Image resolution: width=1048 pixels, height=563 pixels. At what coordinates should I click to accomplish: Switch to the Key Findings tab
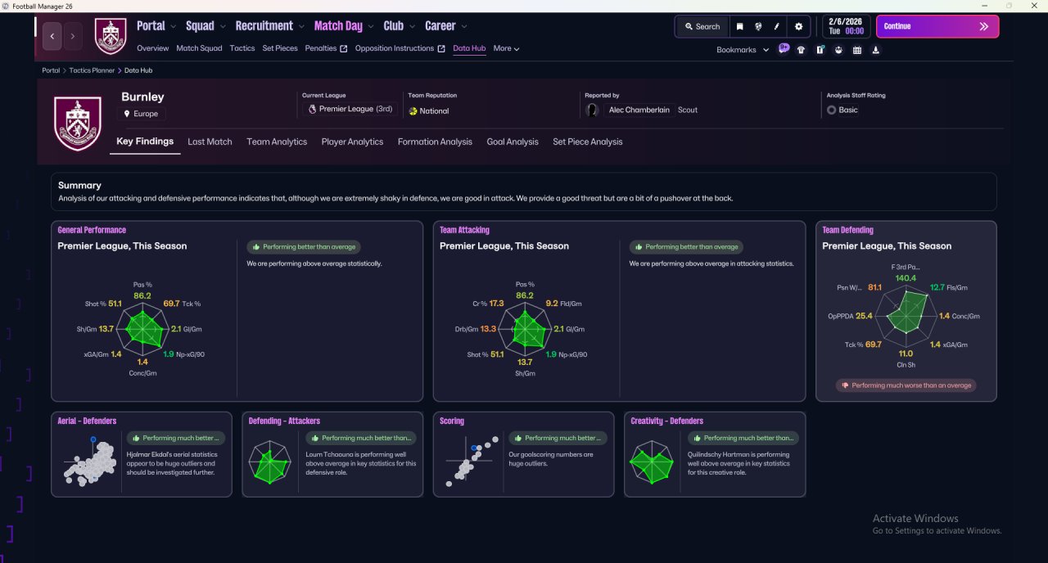point(145,142)
